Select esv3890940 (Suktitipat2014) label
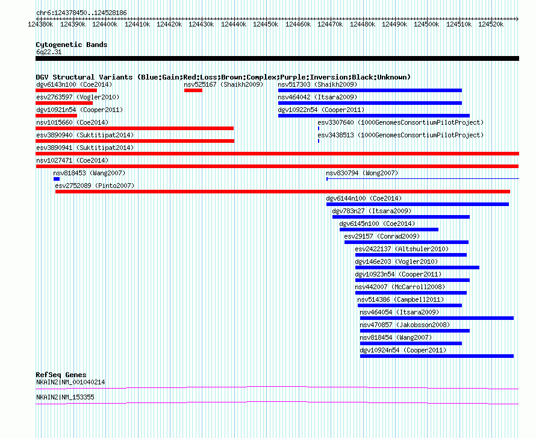Viewport: 536px width, 438px height. pyautogui.click(x=85, y=135)
